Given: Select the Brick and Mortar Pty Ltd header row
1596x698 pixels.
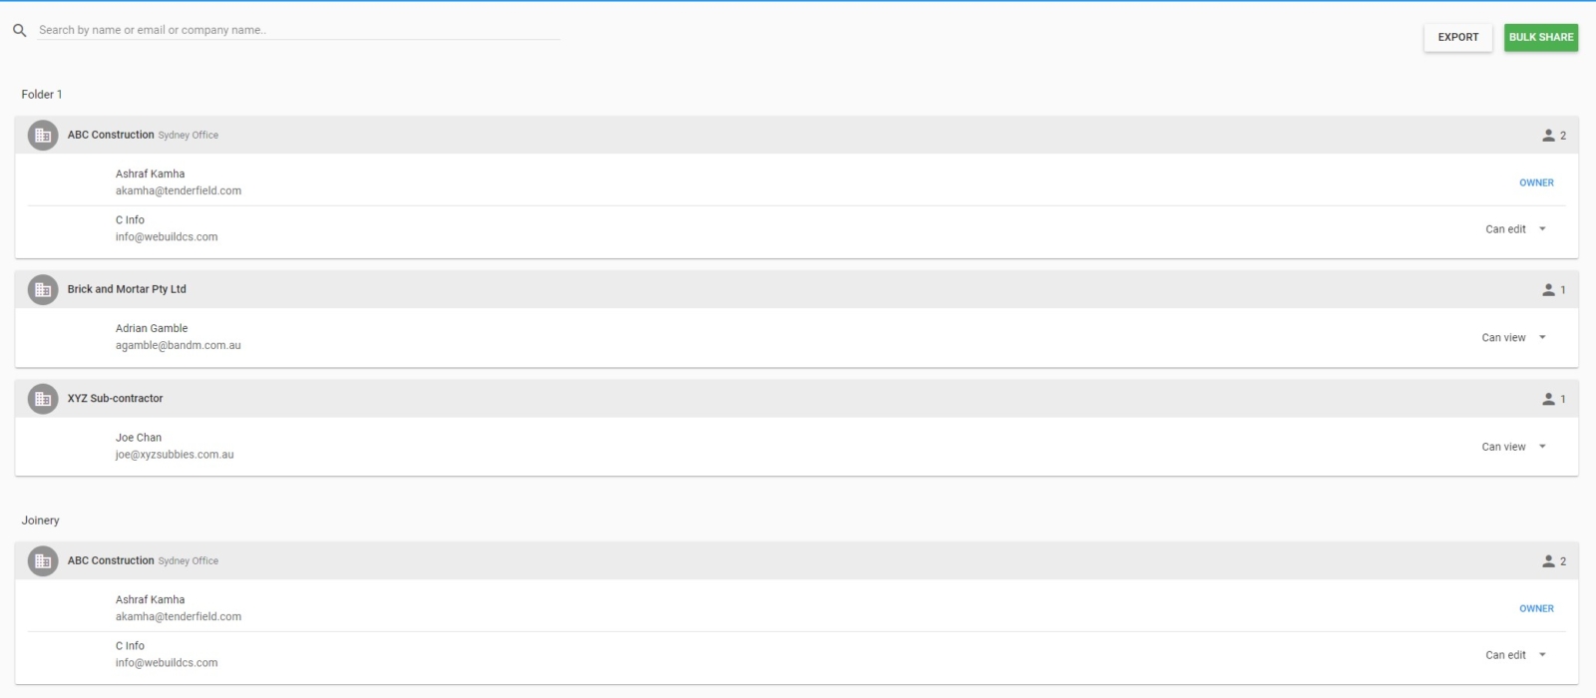Looking at the screenshot, I should coord(797,289).
